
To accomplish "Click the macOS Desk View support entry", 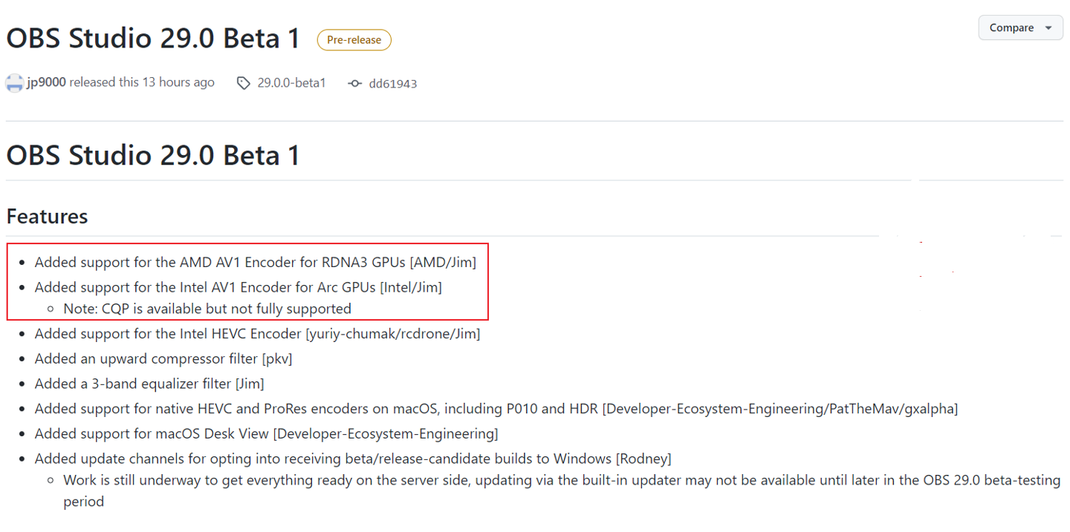I will pos(266,433).
